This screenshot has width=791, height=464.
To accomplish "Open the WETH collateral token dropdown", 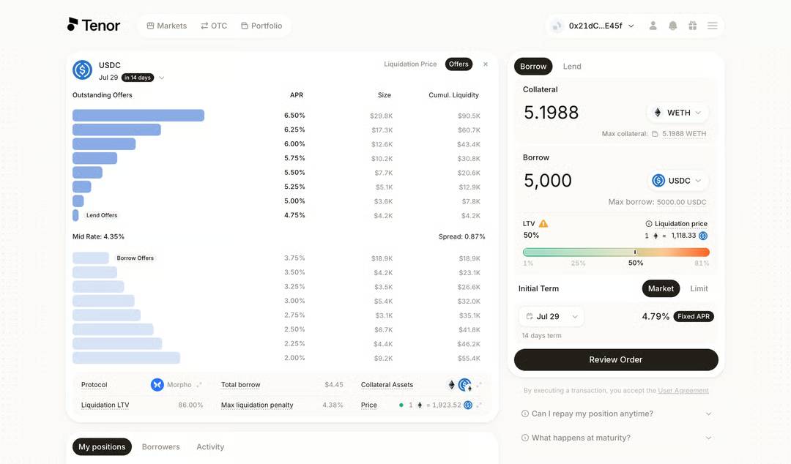I will [677, 113].
